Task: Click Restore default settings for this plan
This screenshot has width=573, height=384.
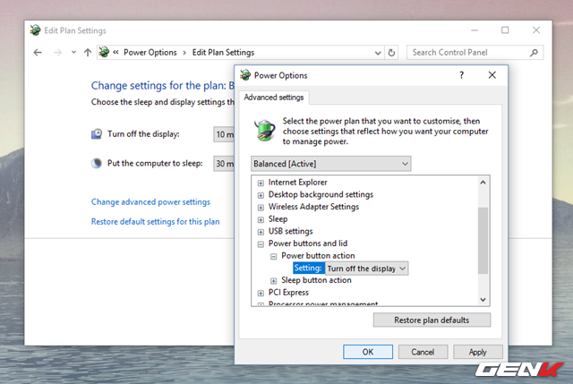Action: tap(155, 222)
